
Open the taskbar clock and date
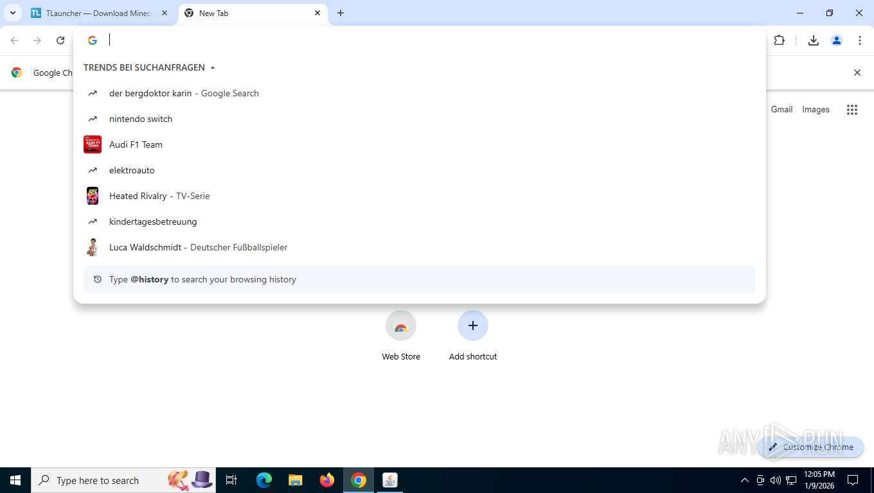pos(819,480)
